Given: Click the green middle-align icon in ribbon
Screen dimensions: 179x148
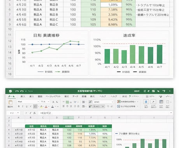Looking at the screenshot, I should click(x=67, y=102).
